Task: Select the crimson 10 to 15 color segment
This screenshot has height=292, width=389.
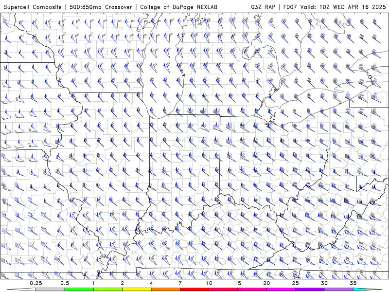Action: (223, 290)
